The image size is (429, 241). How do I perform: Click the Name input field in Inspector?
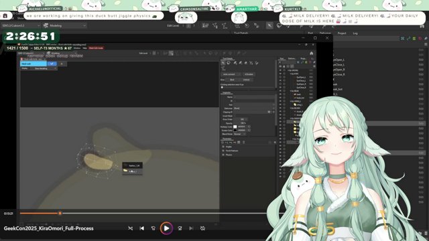pyautogui.click(x=254, y=97)
